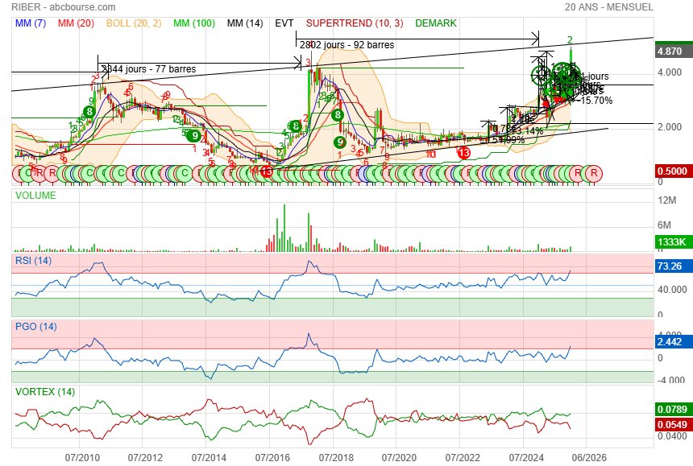Click the EVT legend label
The image size is (693, 466).
click(x=284, y=23)
